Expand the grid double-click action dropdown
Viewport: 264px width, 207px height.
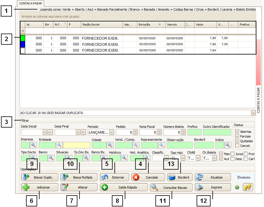point(253,113)
